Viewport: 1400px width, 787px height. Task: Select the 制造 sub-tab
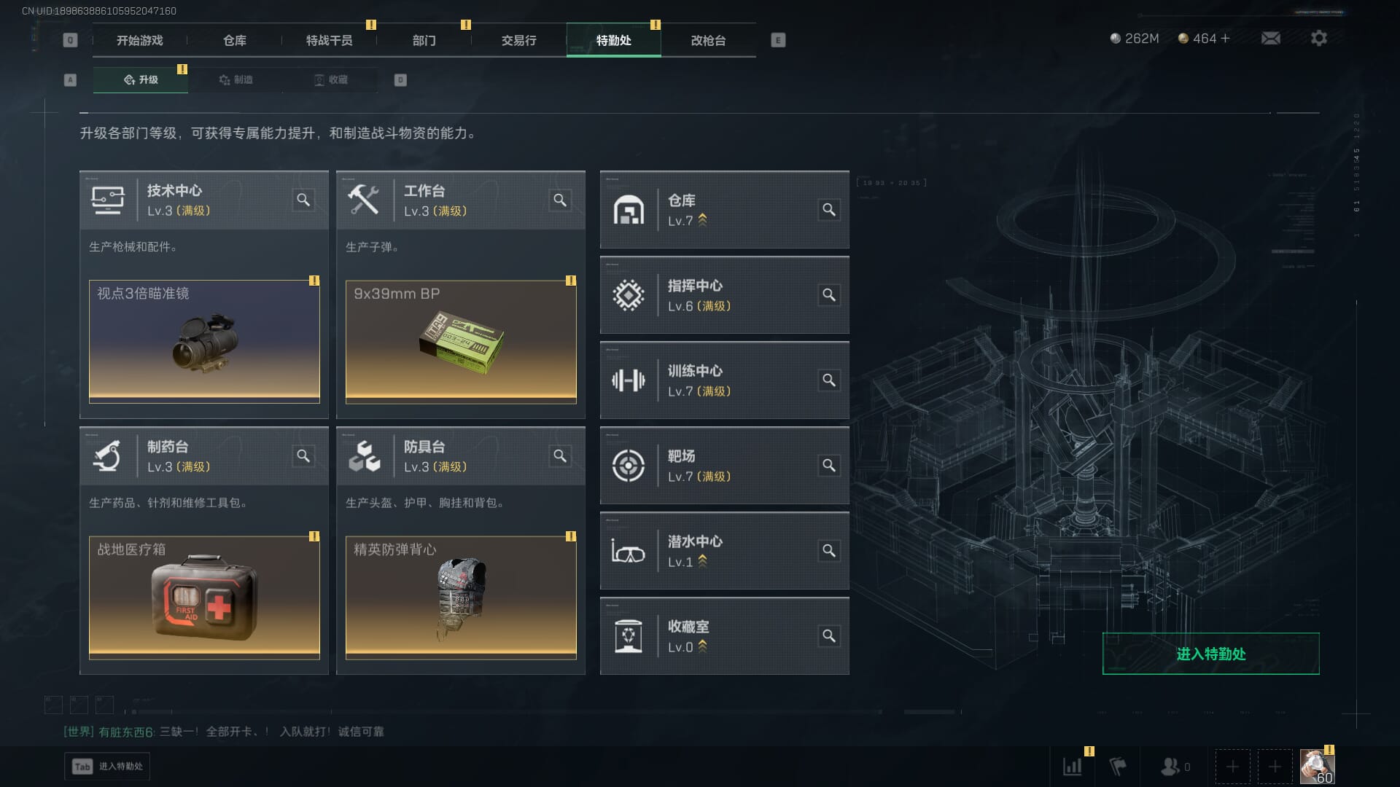tap(236, 79)
